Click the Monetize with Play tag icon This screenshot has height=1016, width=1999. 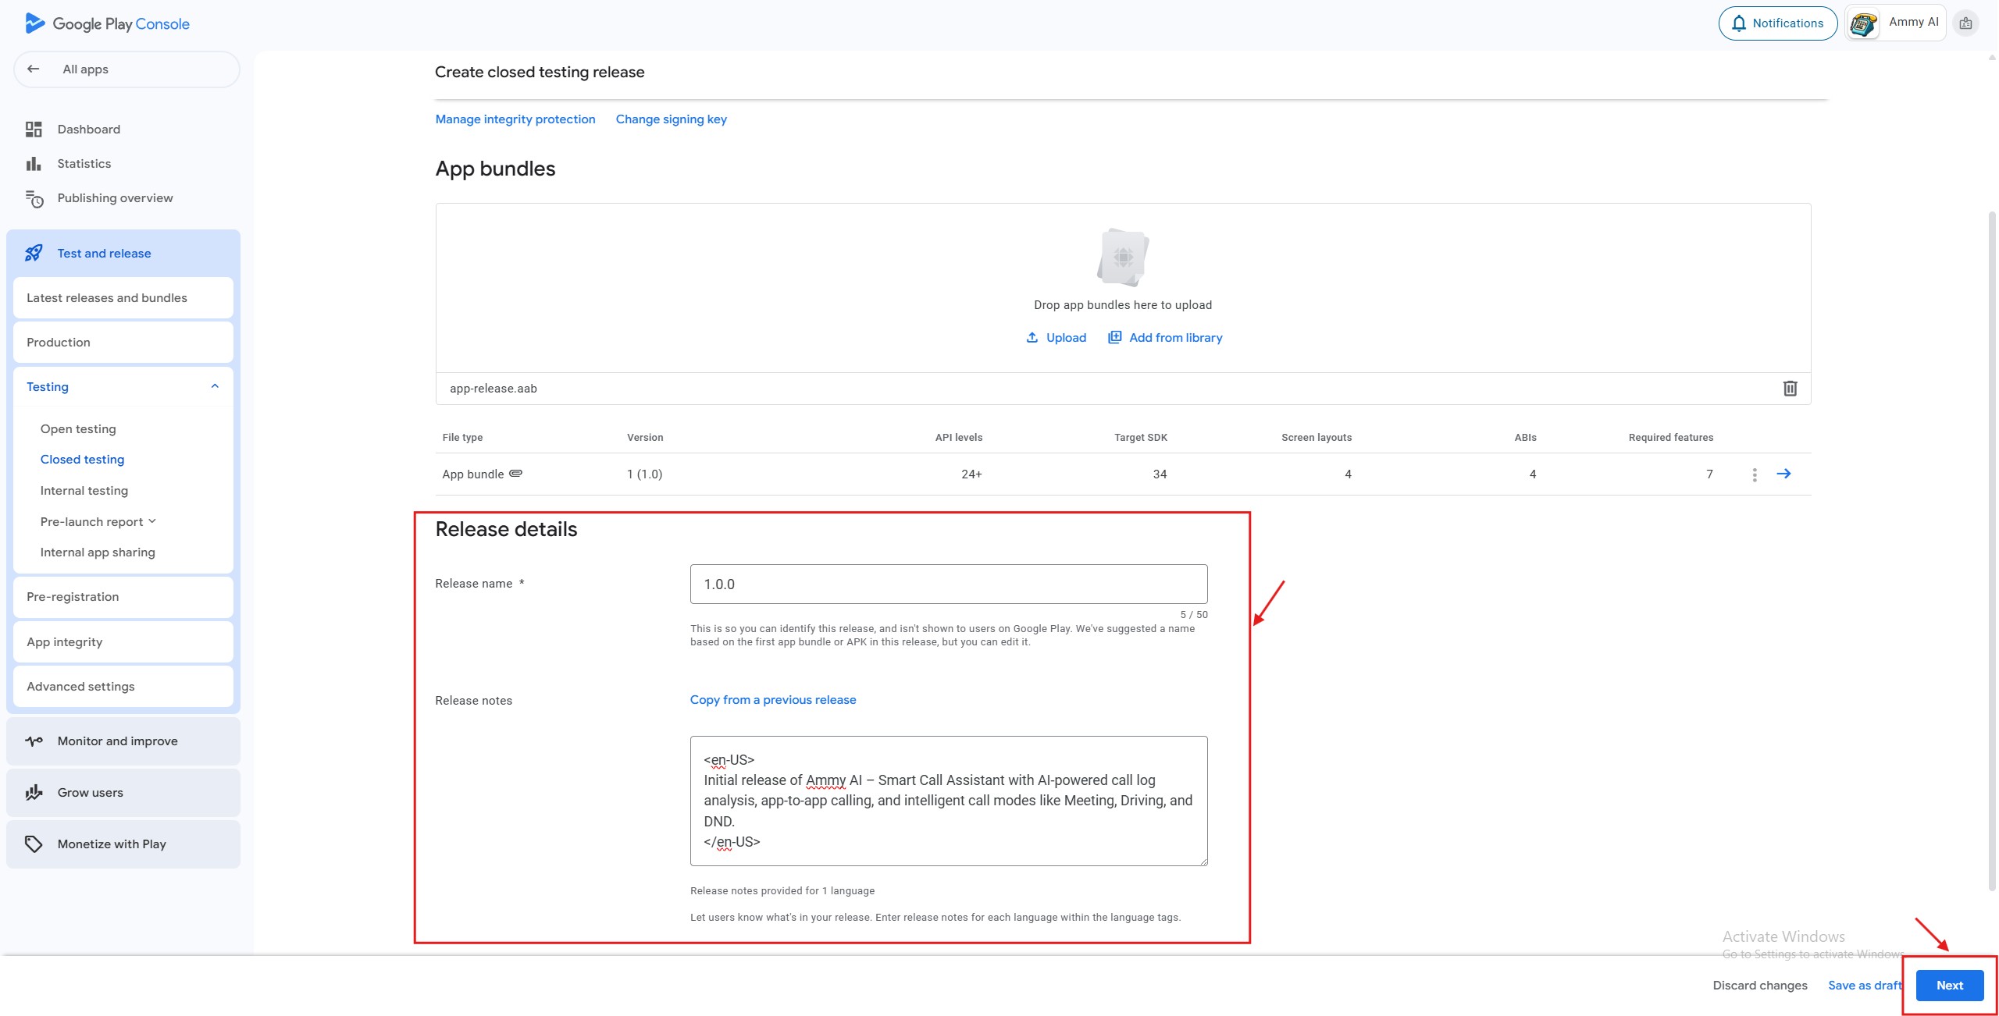34,844
